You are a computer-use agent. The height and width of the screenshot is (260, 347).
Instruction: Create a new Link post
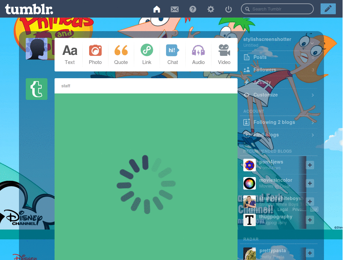147,55
